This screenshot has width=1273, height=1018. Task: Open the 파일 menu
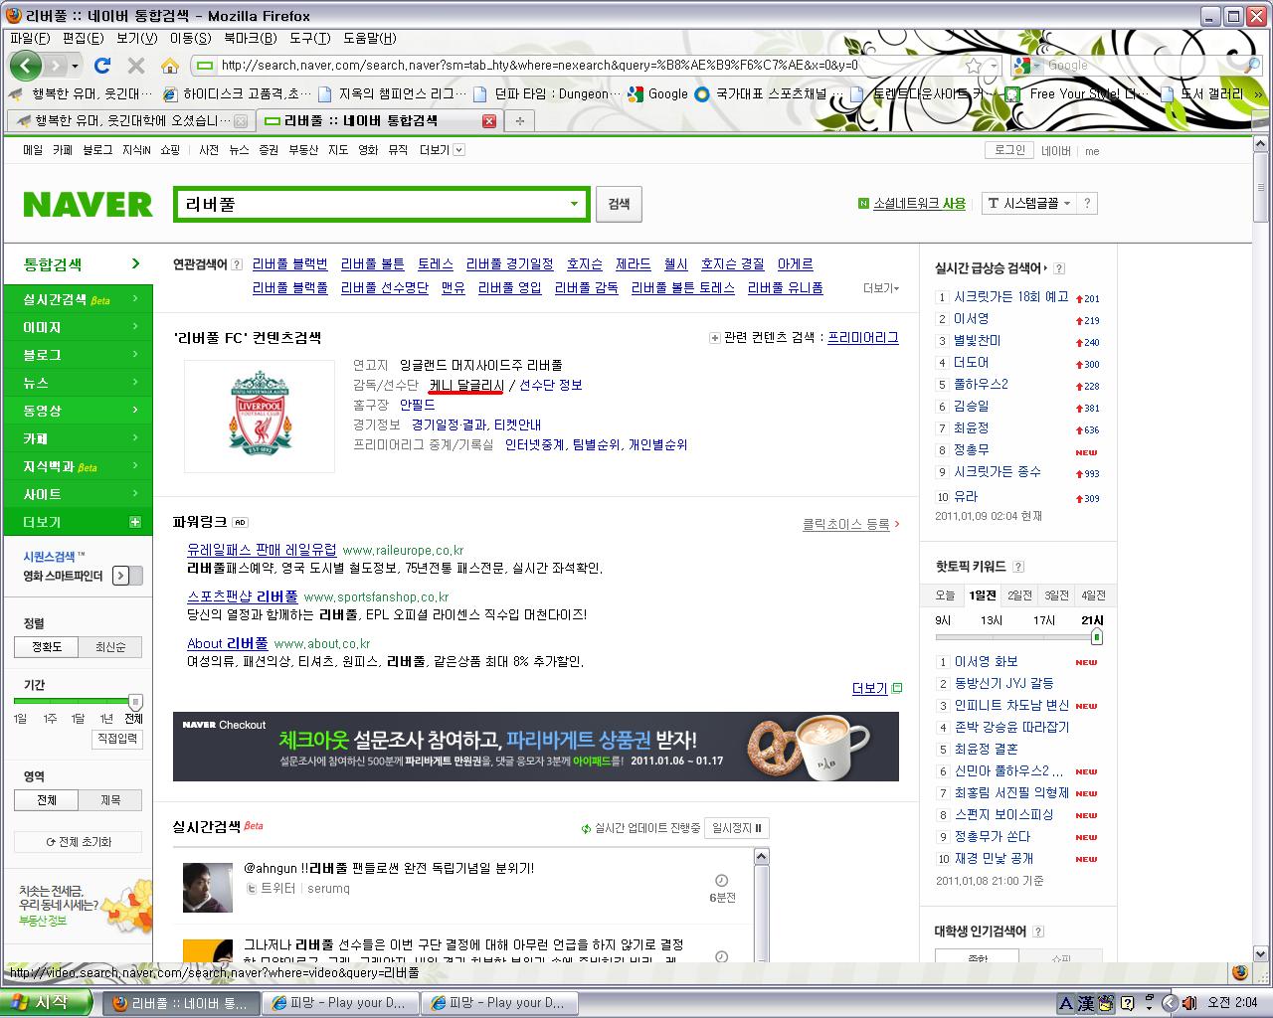tap(30, 38)
